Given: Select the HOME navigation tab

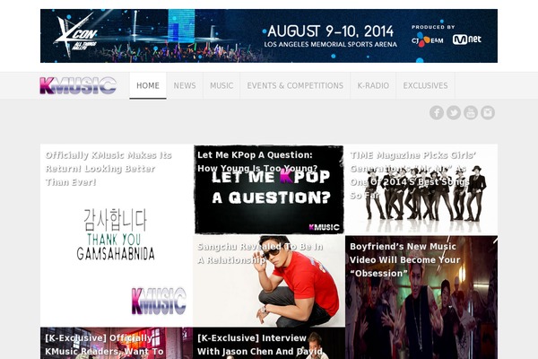Looking at the screenshot, I should pyautogui.click(x=148, y=85).
